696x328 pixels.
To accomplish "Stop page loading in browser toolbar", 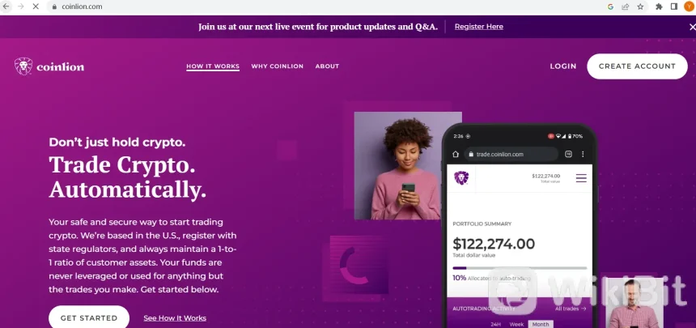I will 36,6.
